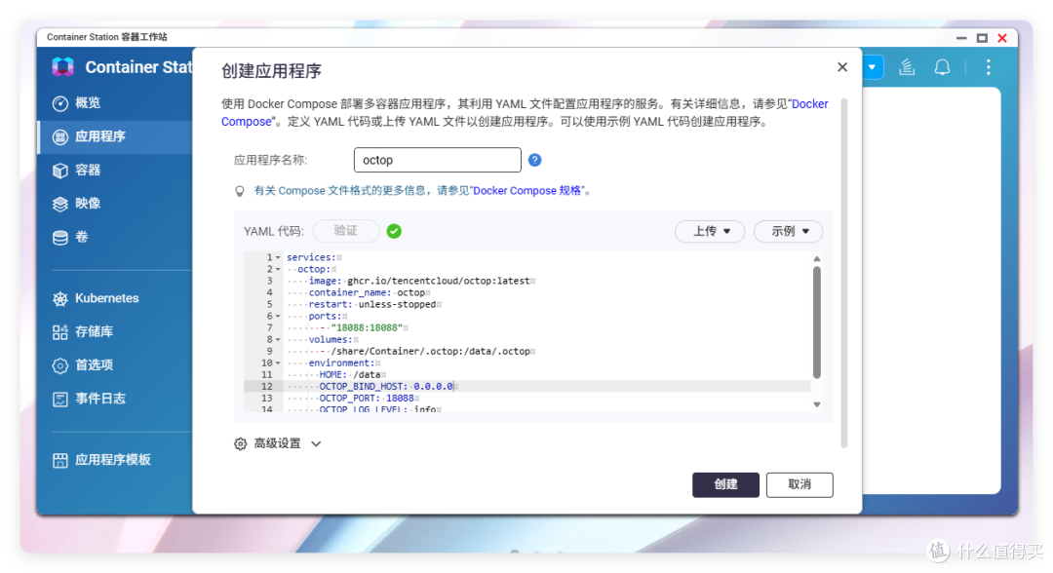Viewport: 1053px width, 573px height.
Task: Click the 验证 validate button
Action: 346,231
